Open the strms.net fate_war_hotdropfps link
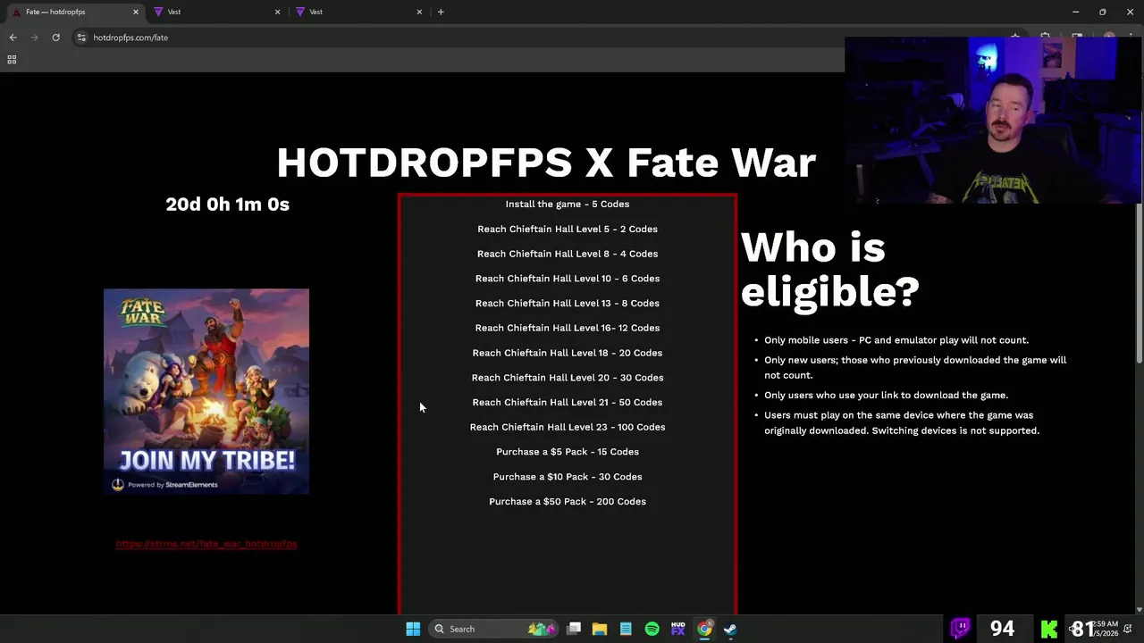This screenshot has width=1144, height=643. pos(206,543)
